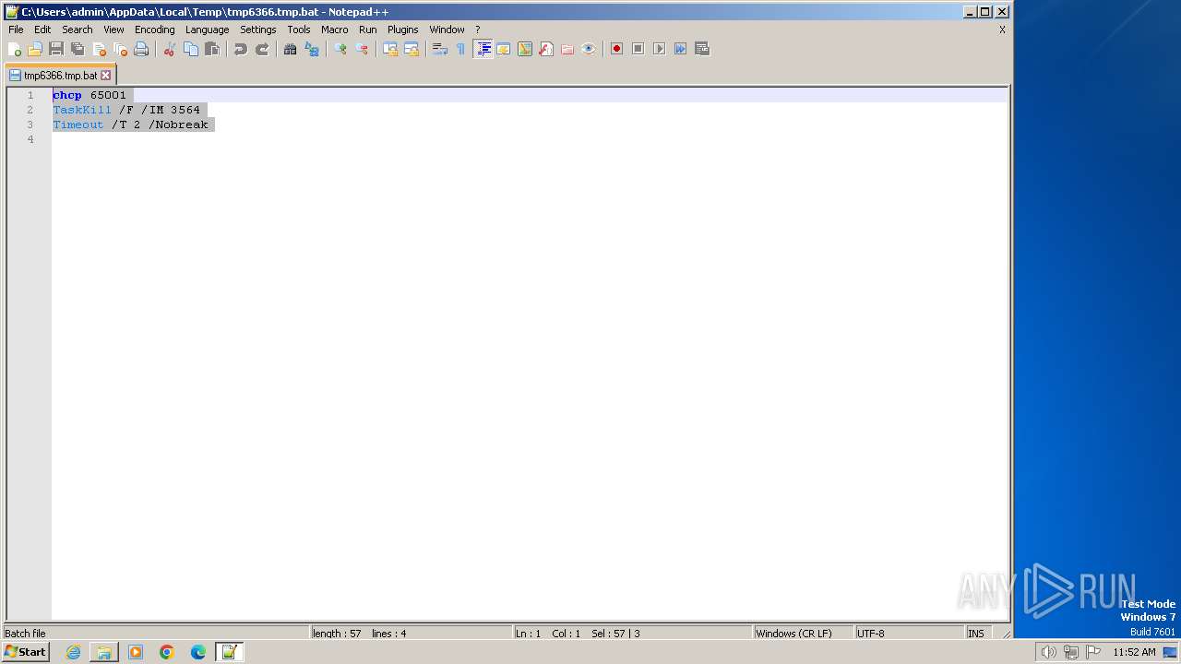Click the Copy toolbar icon
Image resolution: width=1181 pixels, height=664 pixels.
coord(191,49)
